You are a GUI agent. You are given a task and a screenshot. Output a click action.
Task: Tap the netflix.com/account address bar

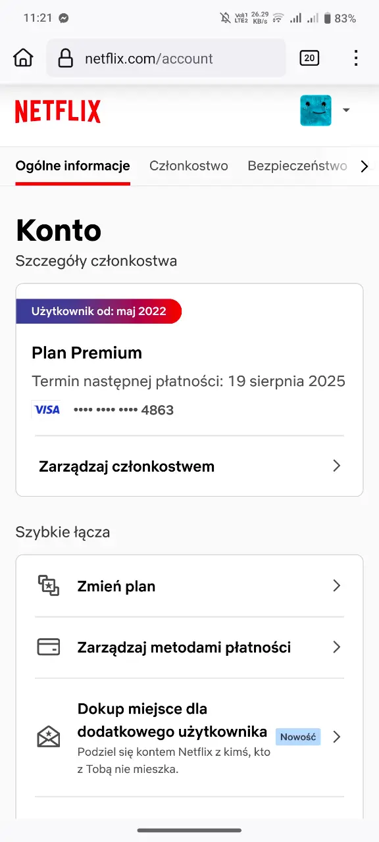click(x=166, y=59)
